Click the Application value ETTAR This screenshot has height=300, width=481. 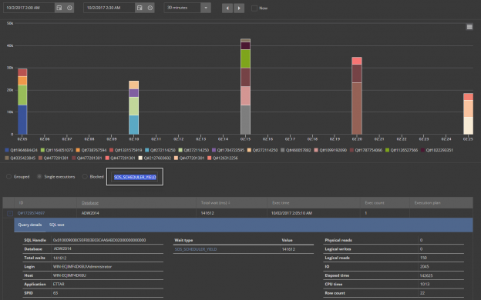[59, 284]
